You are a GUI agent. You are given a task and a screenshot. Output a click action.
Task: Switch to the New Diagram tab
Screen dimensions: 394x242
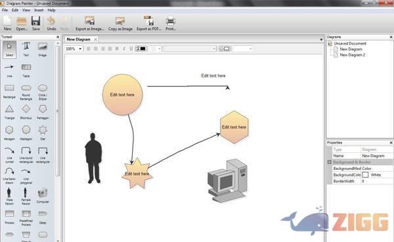point(78,39)
